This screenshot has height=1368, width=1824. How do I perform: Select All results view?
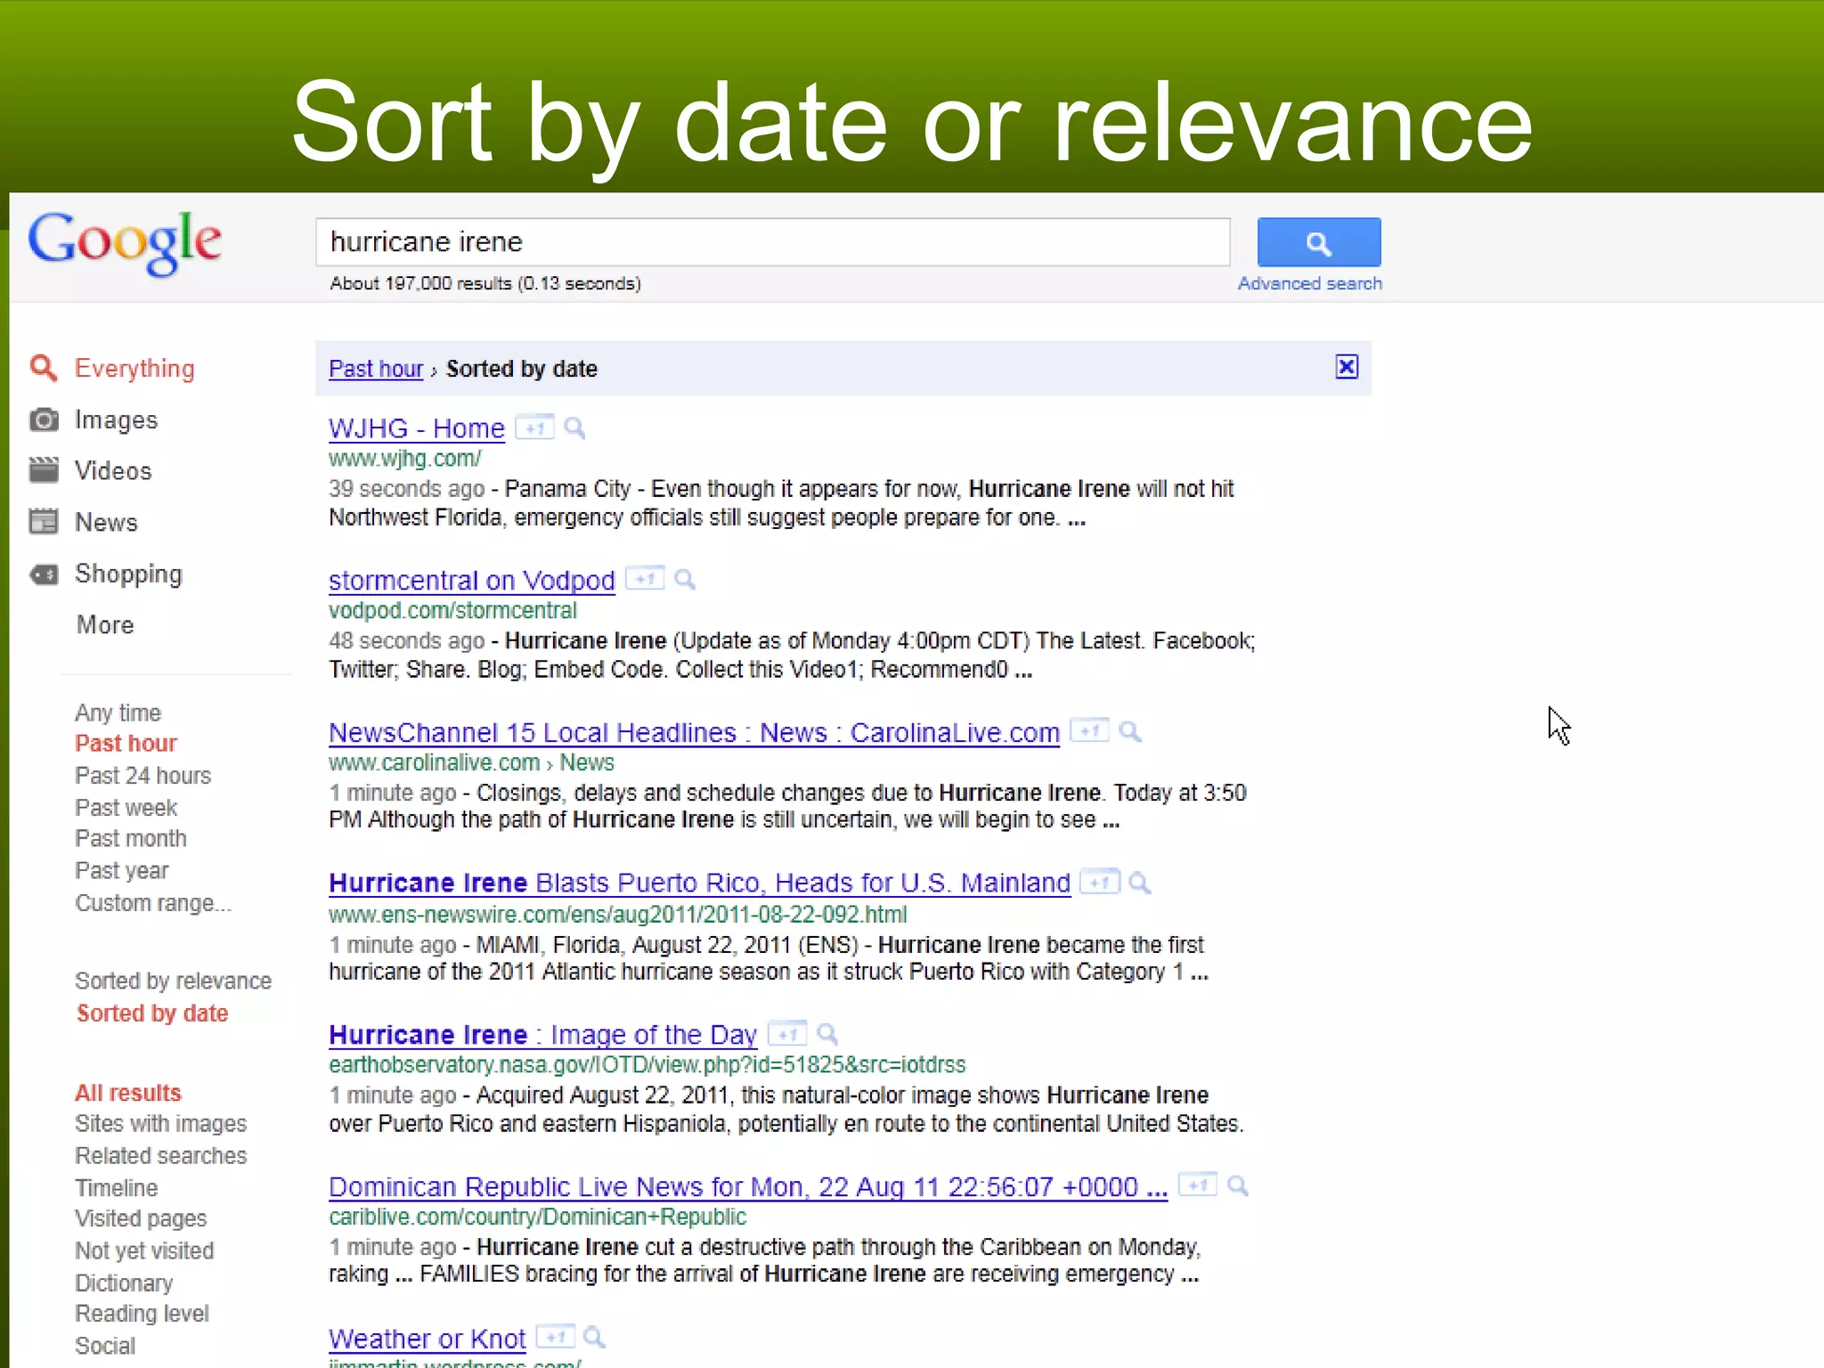(x=128, y=1093)
